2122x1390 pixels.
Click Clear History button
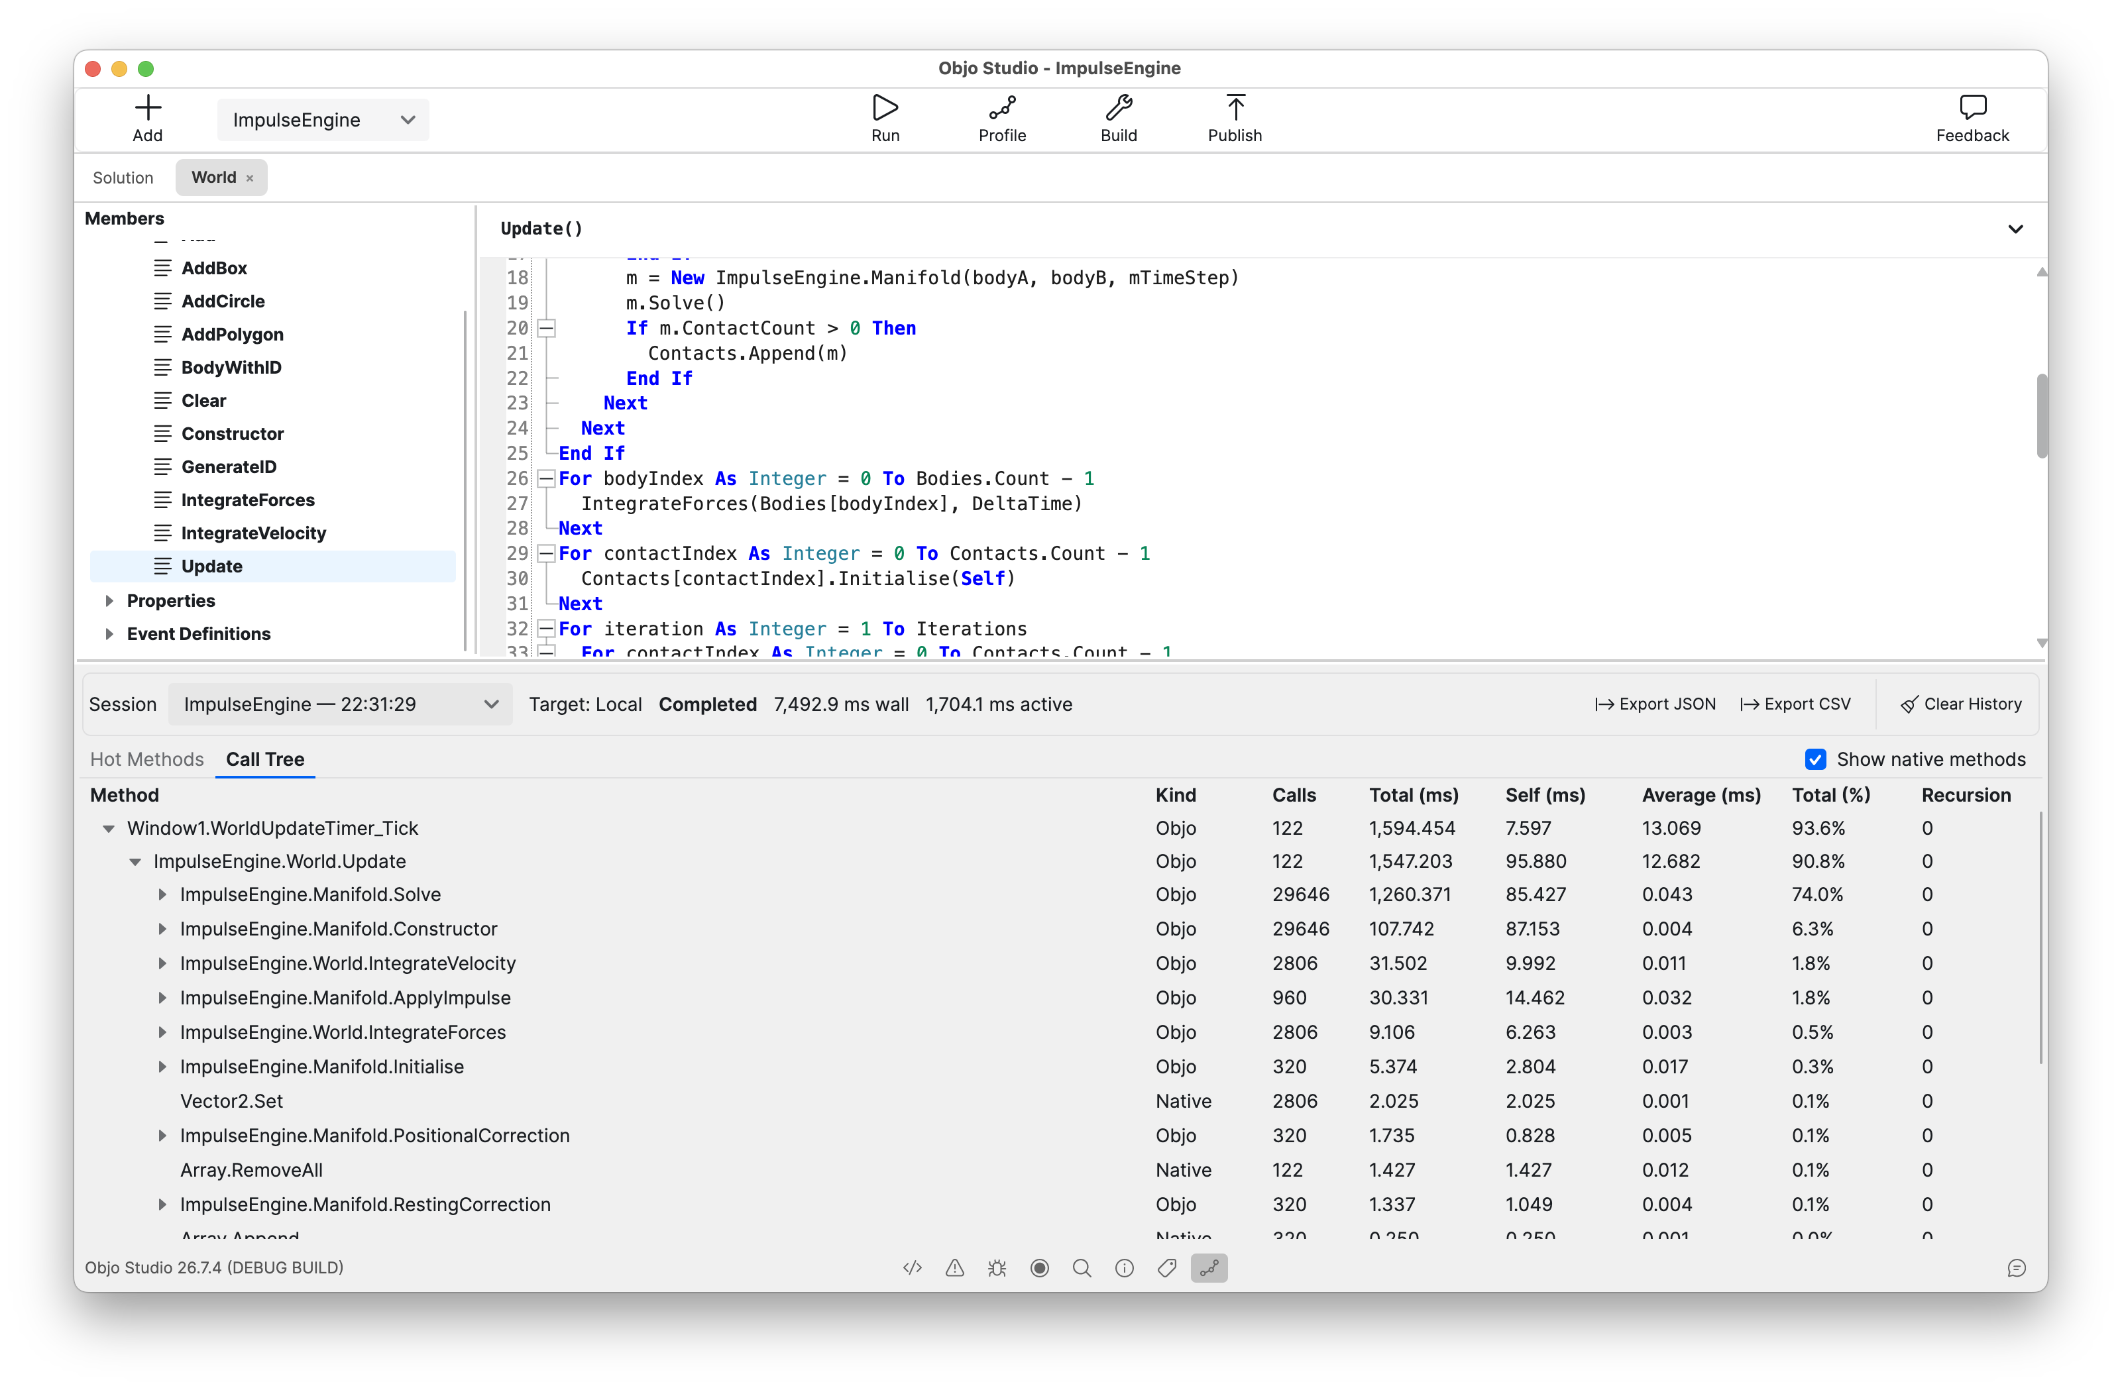[1962, 704]
